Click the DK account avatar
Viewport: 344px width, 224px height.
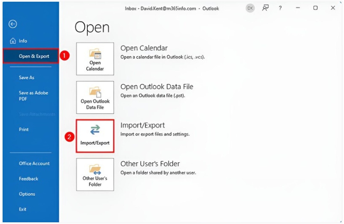click(x=250, y=8)
